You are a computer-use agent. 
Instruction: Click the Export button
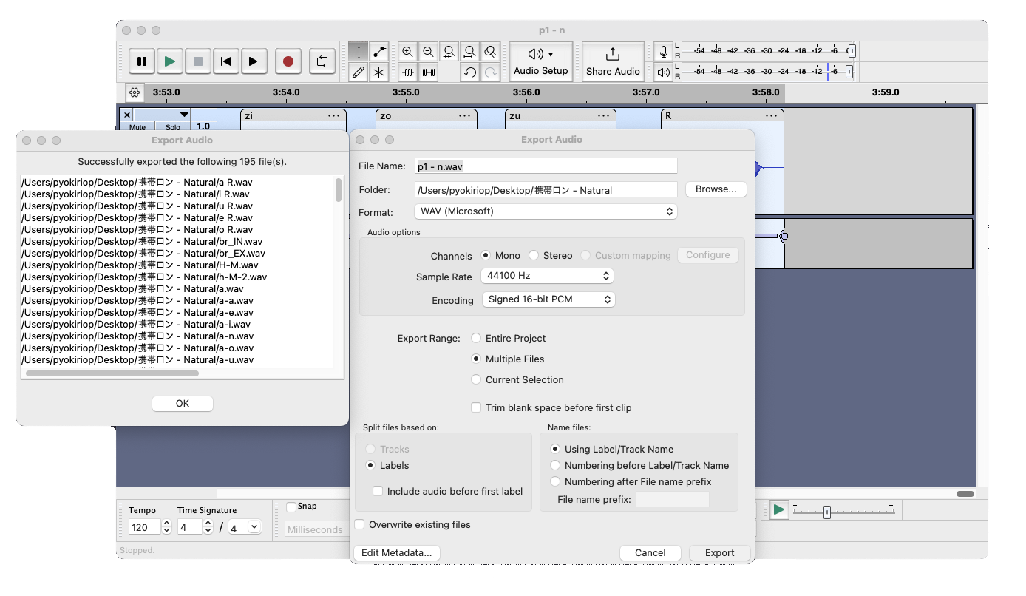(719, 552)
